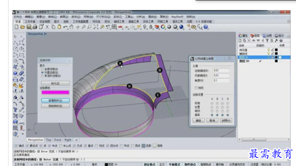Toggle the End osnap checkbox
The height and width of the screenshot is (166, 296).
(16, 146)
